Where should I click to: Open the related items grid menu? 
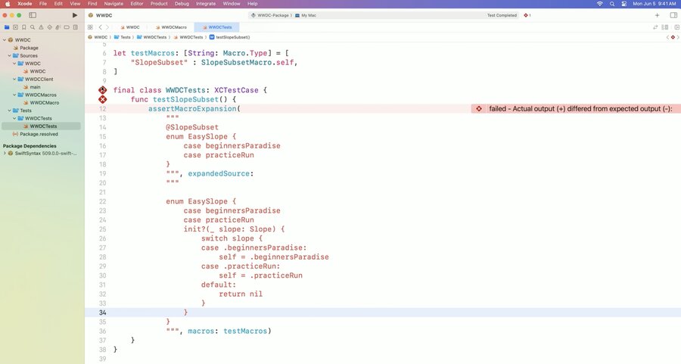coord(90,27)
